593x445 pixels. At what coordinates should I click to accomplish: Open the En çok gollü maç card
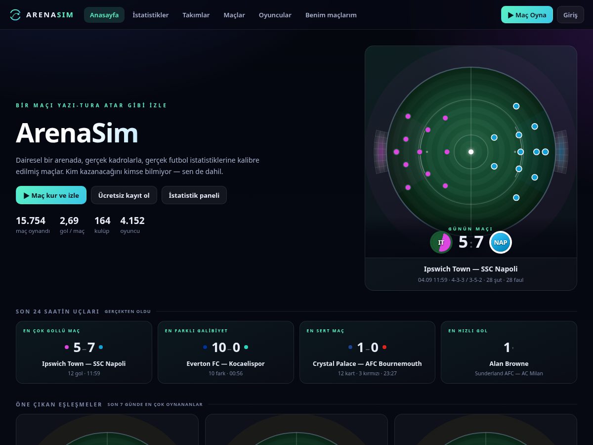tap(84, 352)
